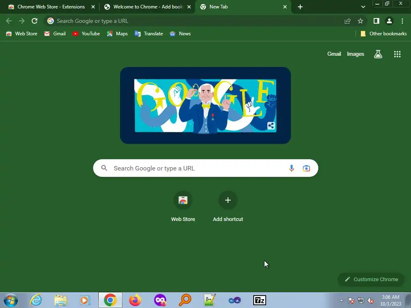The image size is (411, 308).
Task: Launch Internet Explorer from taskbar
Action: (x=36, y=300)
